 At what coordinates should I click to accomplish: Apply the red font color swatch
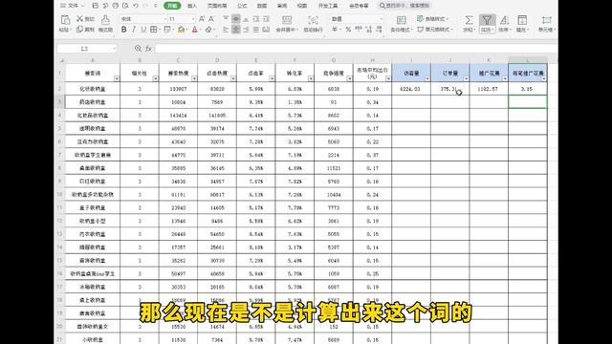[194, 30]
